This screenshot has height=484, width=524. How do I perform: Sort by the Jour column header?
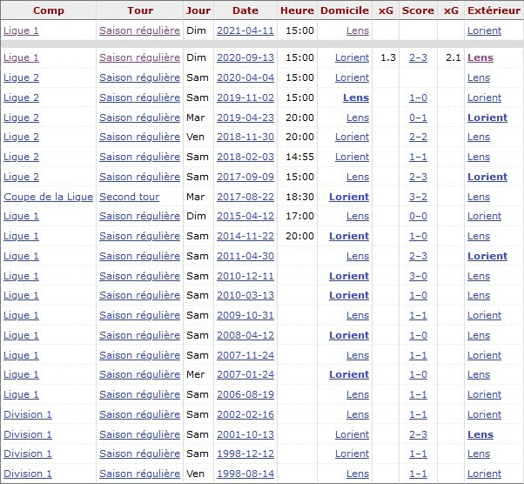pyautogui.click(x=198, y=10)
